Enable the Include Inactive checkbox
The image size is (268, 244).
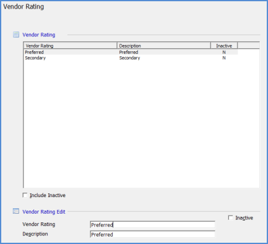point(25,195)
